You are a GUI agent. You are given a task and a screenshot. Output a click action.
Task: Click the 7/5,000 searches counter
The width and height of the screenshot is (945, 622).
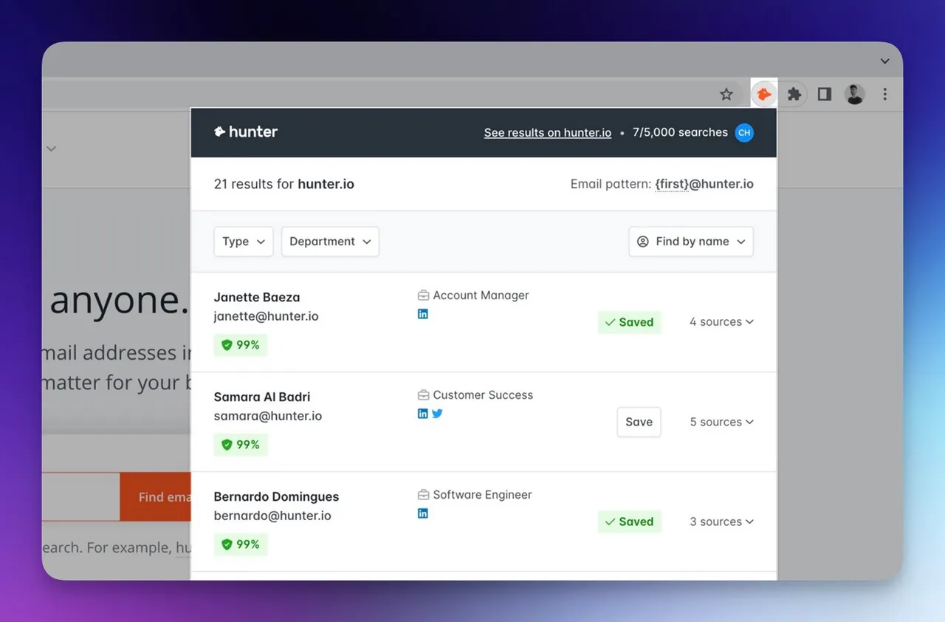[x=680, y=132]
